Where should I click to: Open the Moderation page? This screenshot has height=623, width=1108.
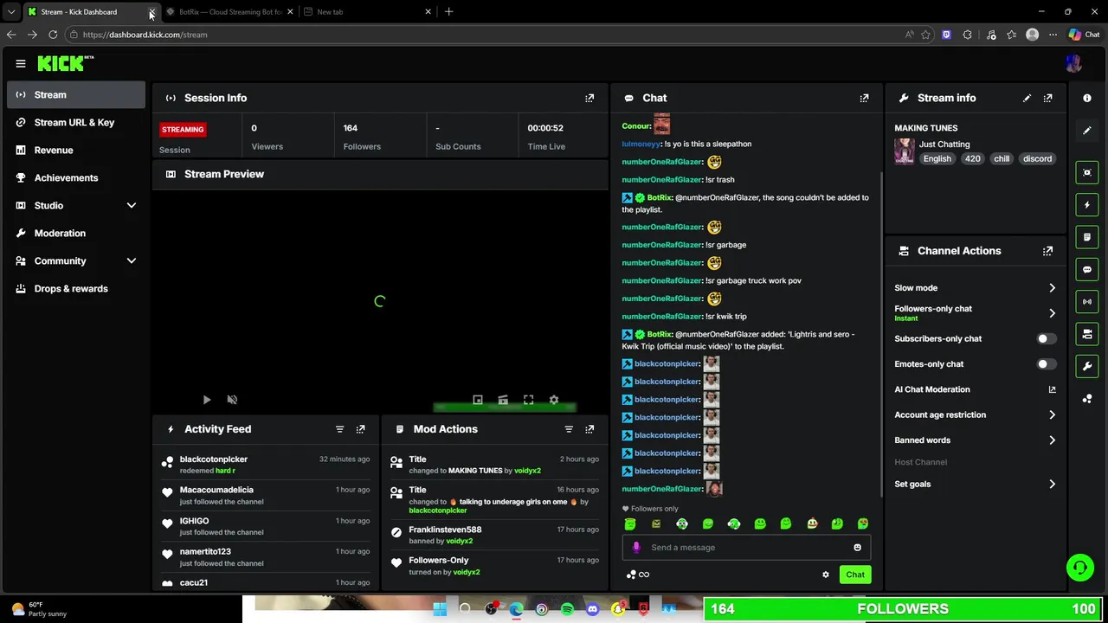point(76,233)
